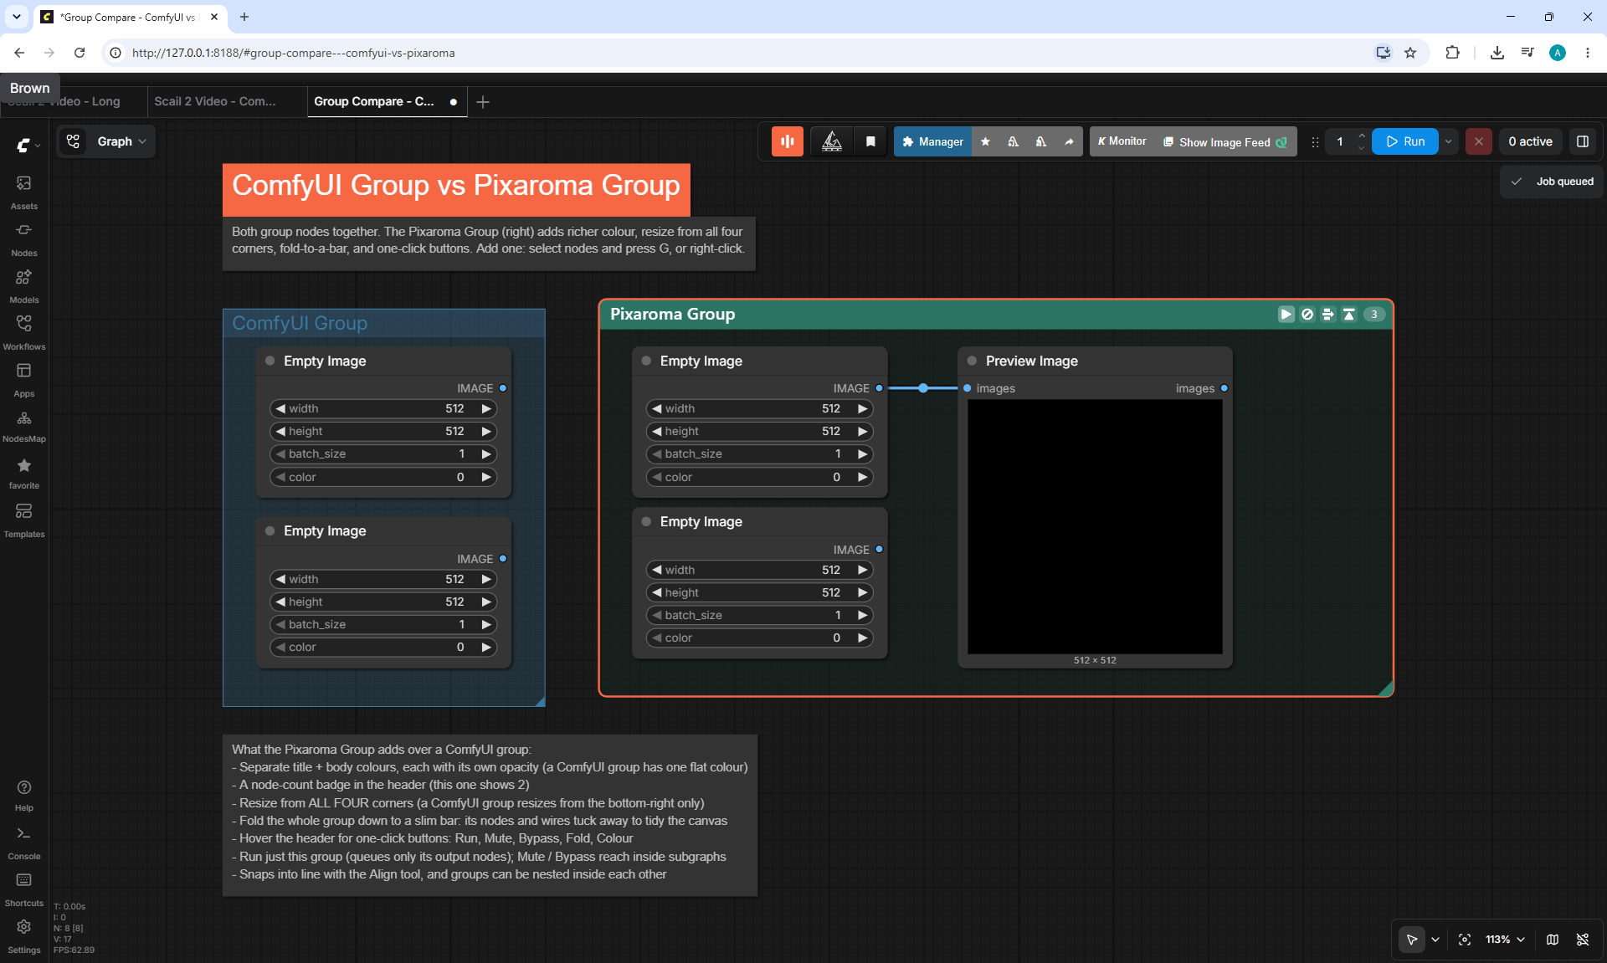1607x963 pixels.
Task: Open the ComfyUI logo main menu
Action: point(28,145)
